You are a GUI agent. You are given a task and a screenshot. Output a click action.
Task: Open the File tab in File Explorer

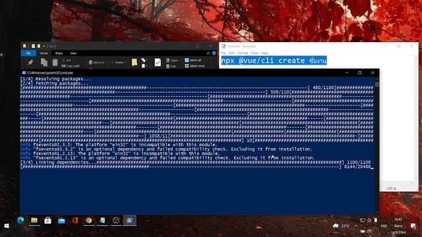[28, 53]
